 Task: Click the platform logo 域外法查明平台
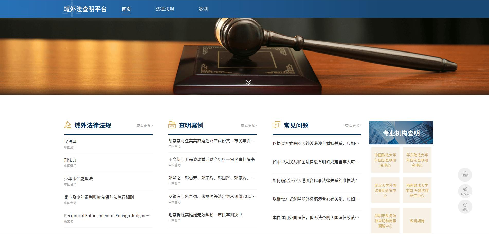(85, 9)
